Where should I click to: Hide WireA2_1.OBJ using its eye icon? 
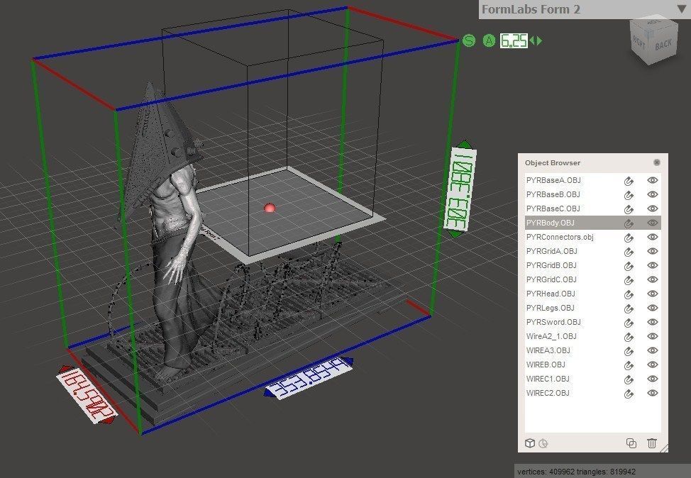[653, 336]
